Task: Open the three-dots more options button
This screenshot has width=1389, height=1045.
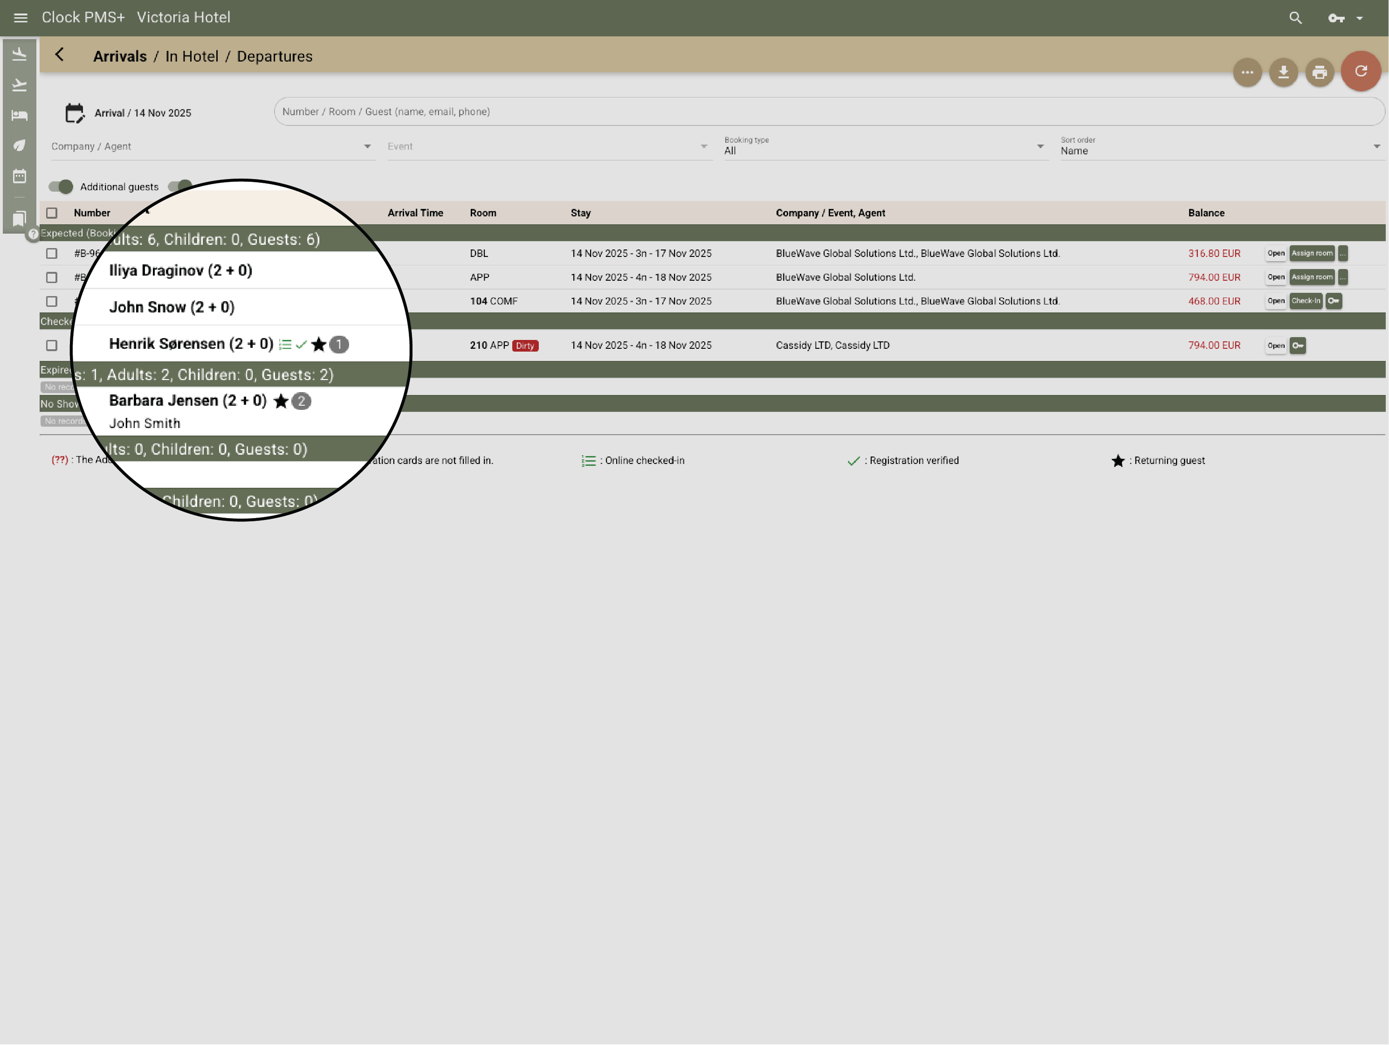Action: (x=1247, y=73)
